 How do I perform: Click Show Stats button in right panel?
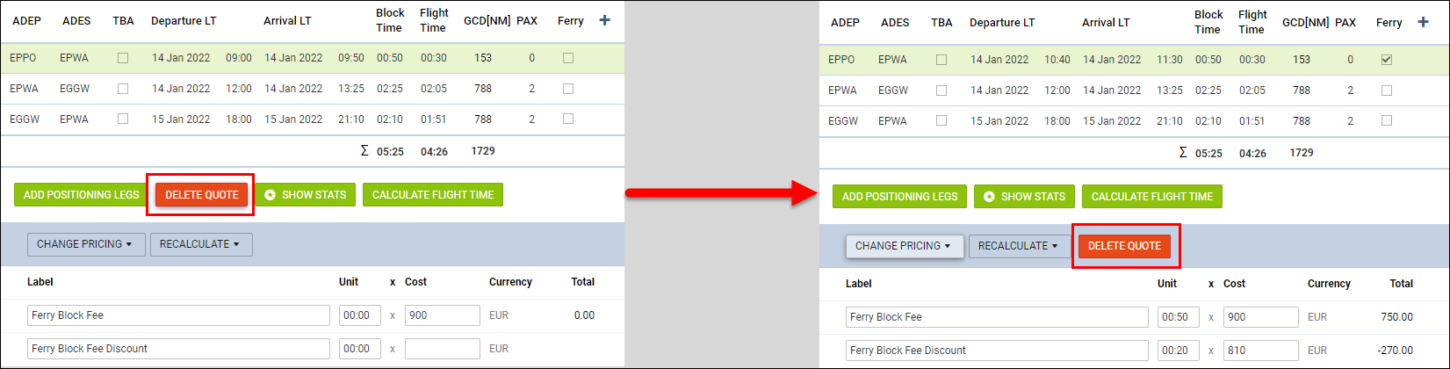pos(1024,197)
